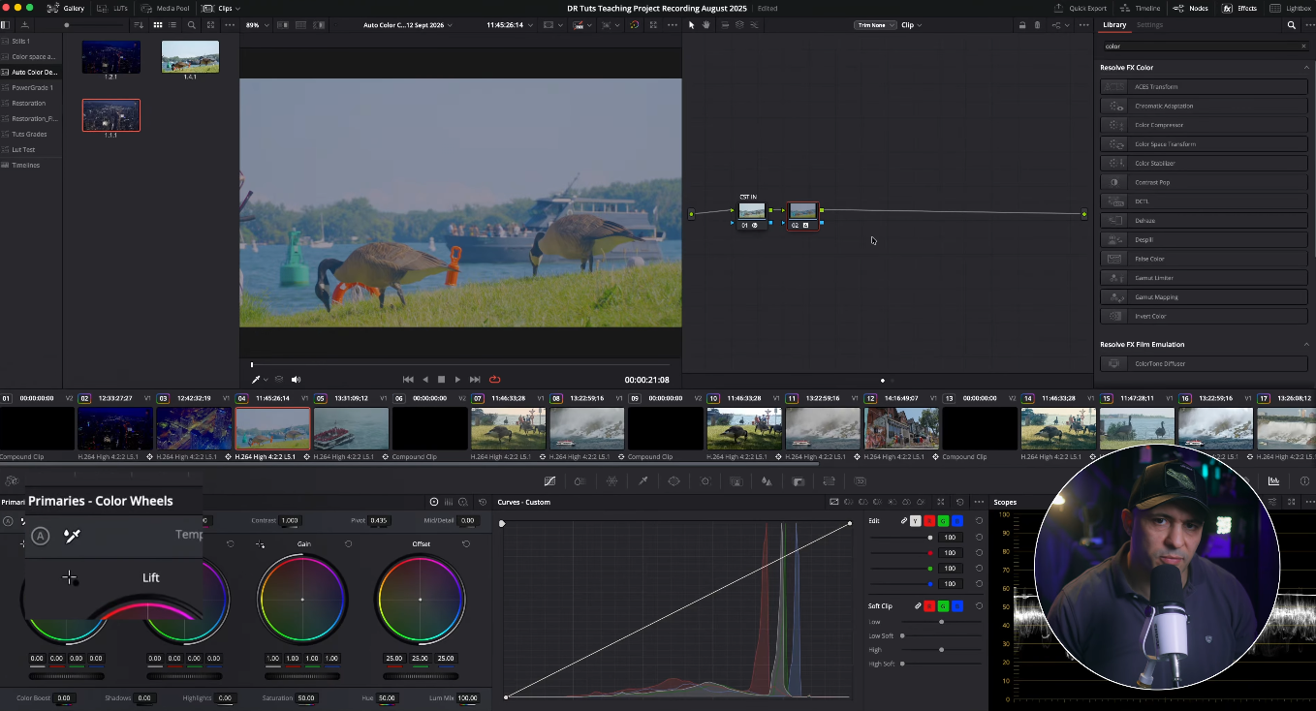Reset the curves palette

coord(960,502)
